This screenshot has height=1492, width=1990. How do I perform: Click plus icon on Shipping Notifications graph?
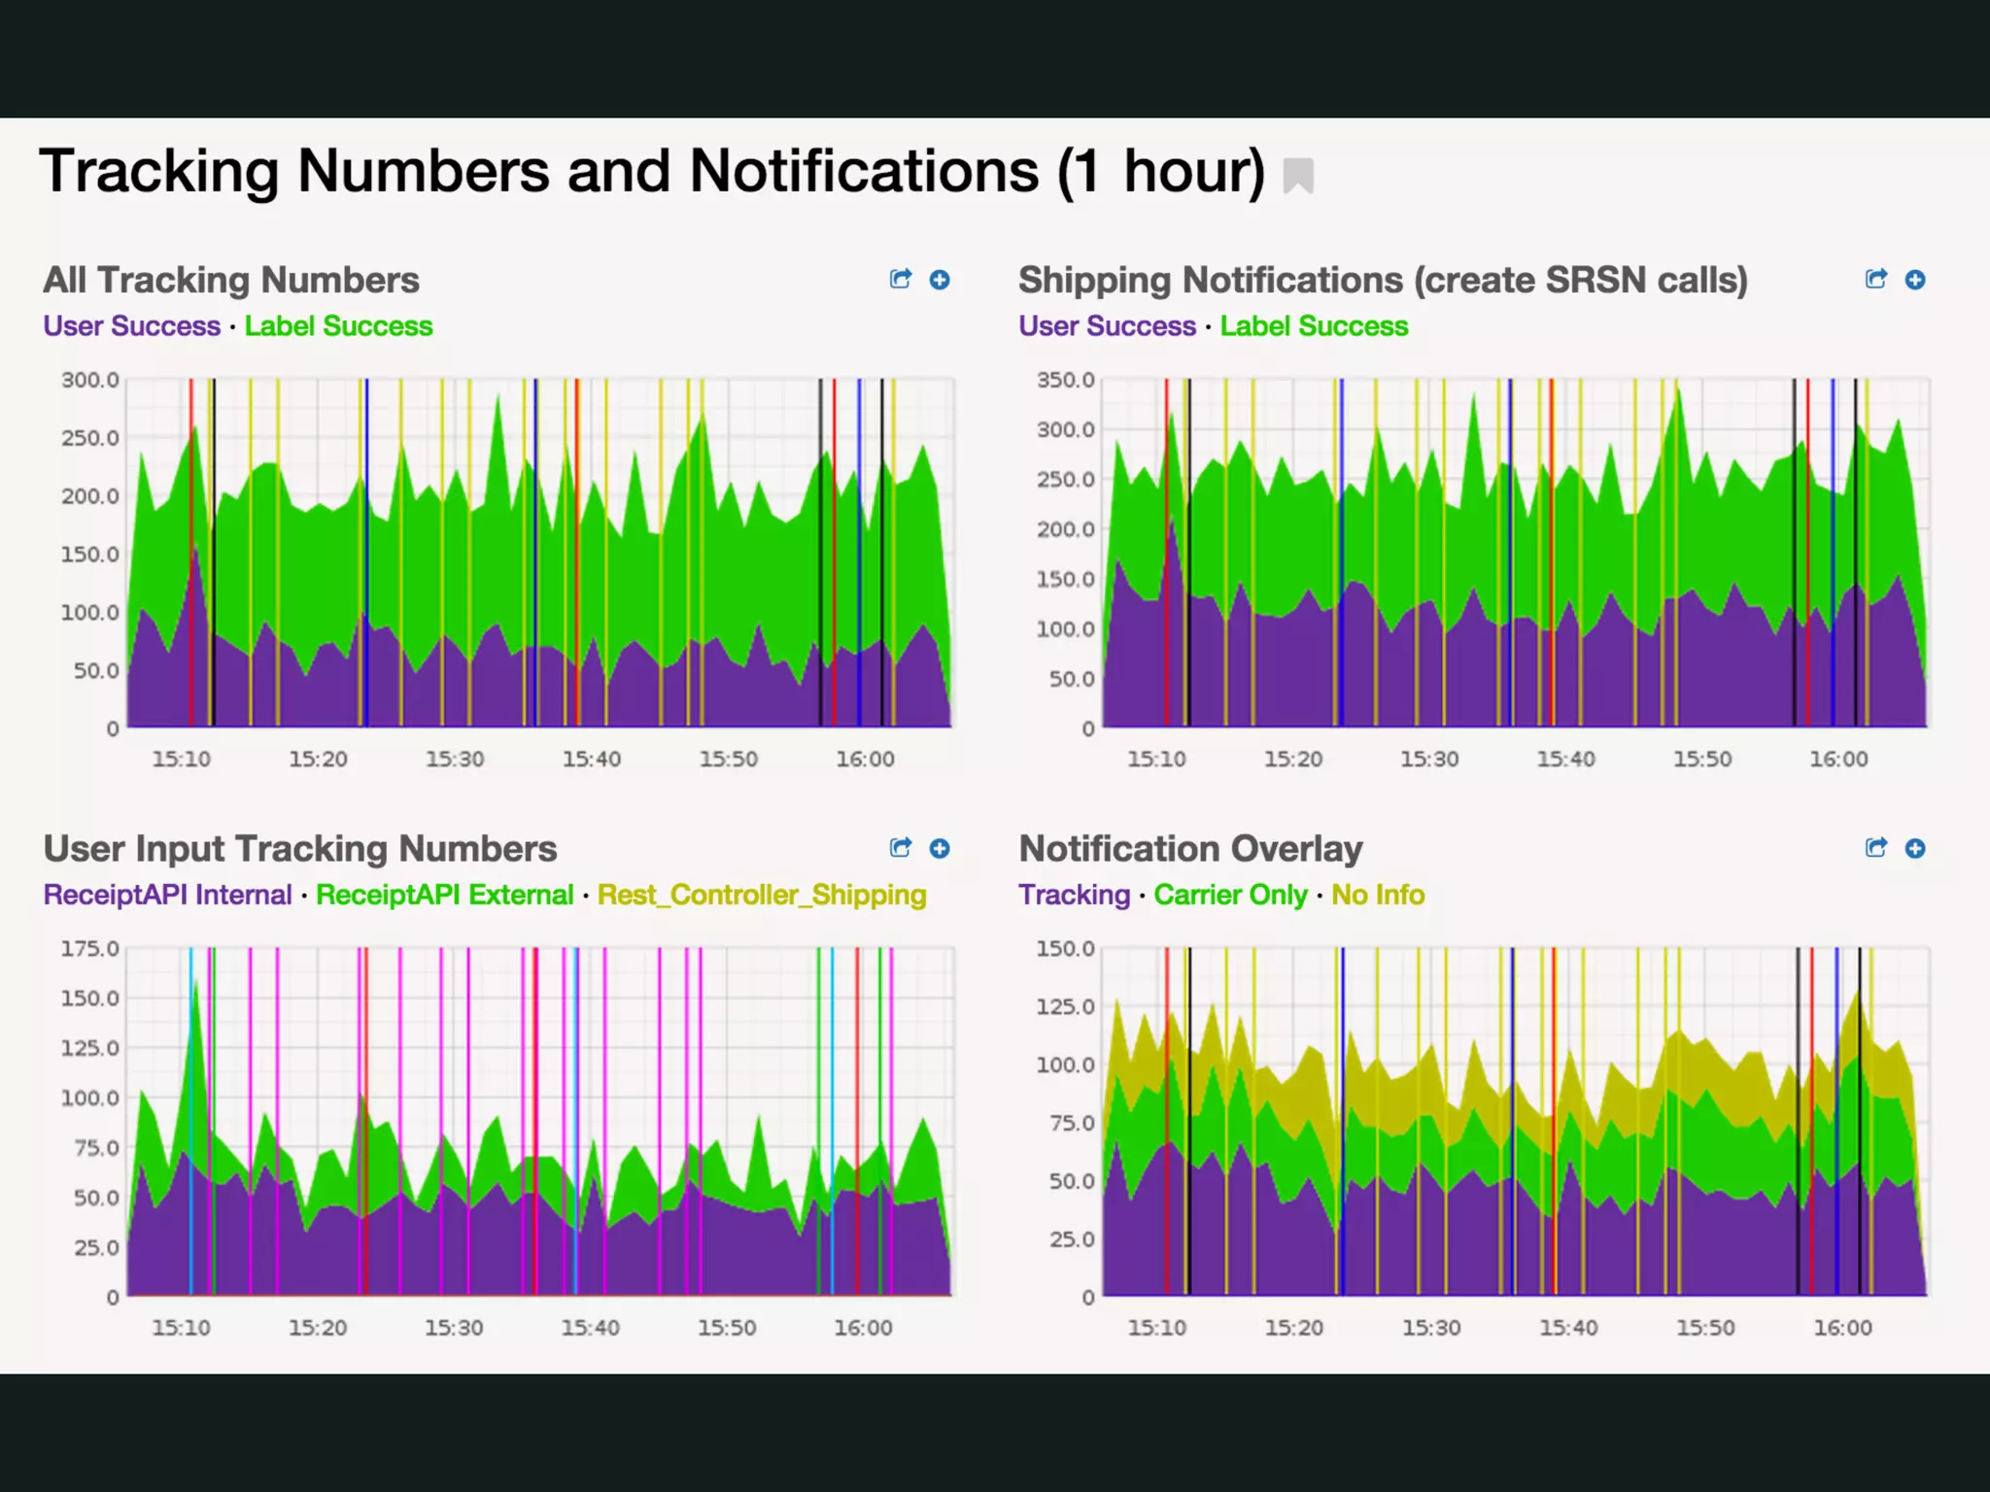tap(1915, 280)
